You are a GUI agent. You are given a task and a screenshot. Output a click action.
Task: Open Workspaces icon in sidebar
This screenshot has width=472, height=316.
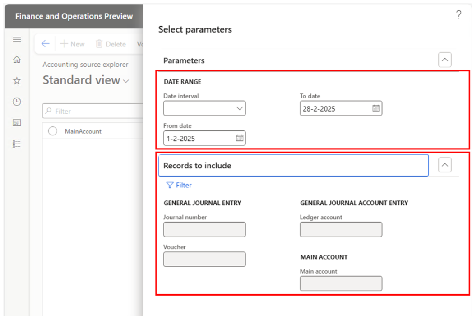coord(17,123)
